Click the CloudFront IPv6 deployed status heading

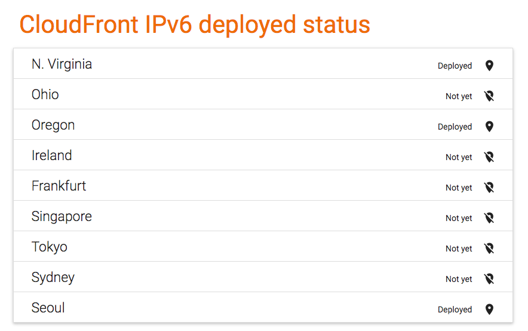(195, 25)
